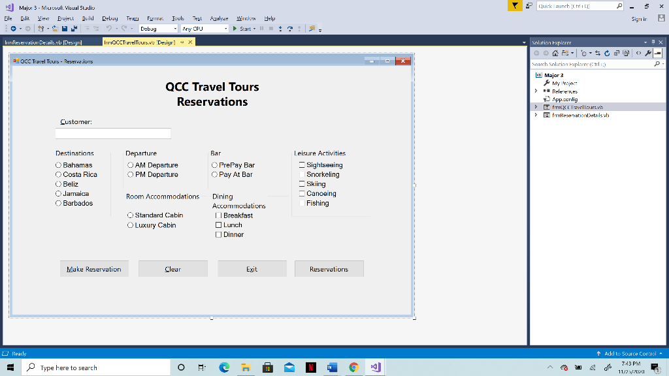Screen dimensions: 669x376
Task: Pin the Solution Explorer panel with auto-hide icon
Action: point(653,42)
